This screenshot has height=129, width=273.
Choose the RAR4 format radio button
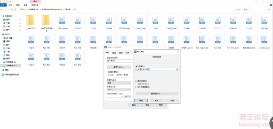tap(117, 75)
